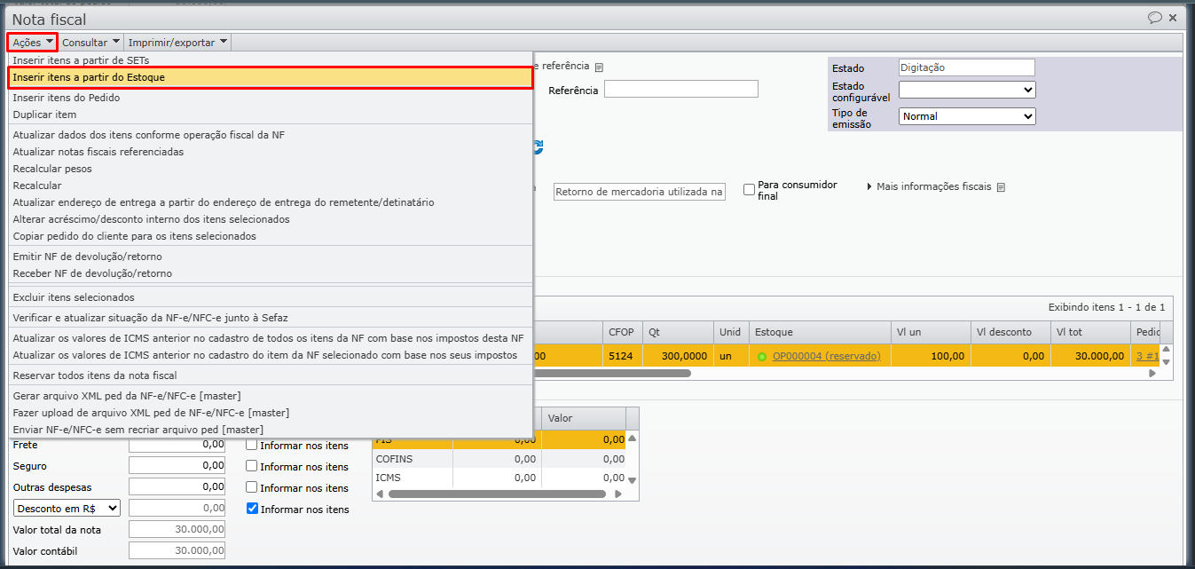Click the note icon beside 'referência' label

599,67
